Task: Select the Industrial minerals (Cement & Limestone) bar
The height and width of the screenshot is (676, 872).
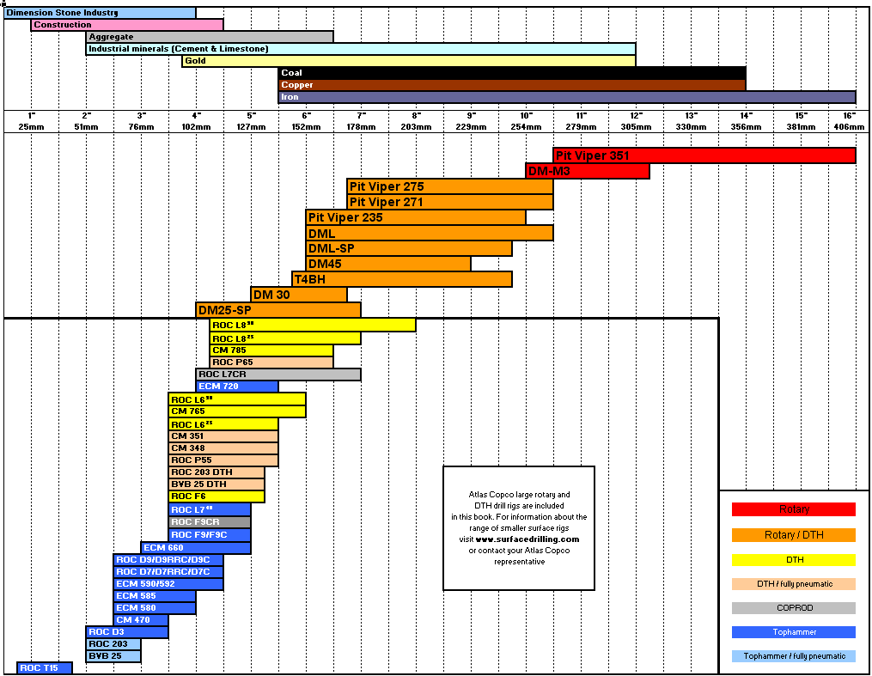Action: tap(361, 49)
